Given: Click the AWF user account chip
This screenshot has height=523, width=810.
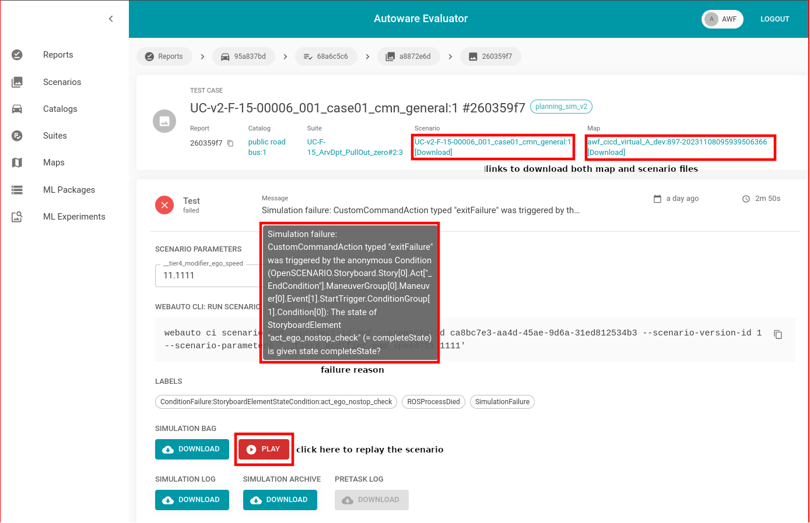Looking at the screenshot, I should coord(722,19).
